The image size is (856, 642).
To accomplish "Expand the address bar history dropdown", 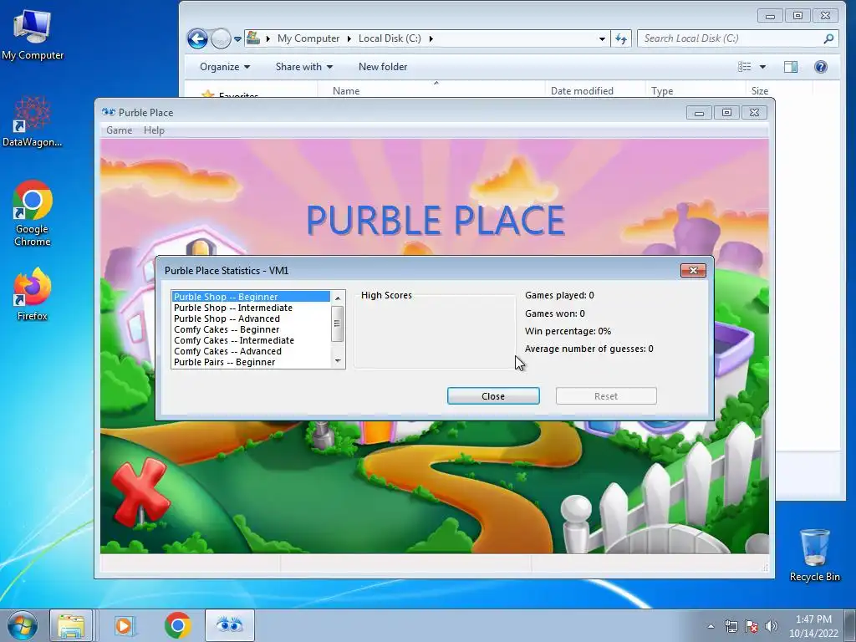I will 602,38.
